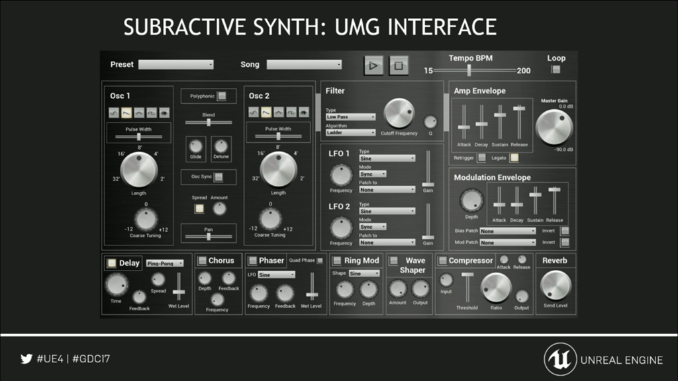678x381 pixels.
Task: Click the Amp Envelope Attack slider
Action: coord(464,123)
